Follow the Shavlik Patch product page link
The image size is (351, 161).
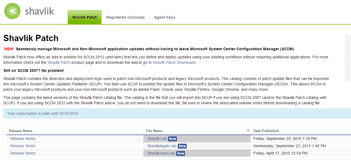[59, 62]
